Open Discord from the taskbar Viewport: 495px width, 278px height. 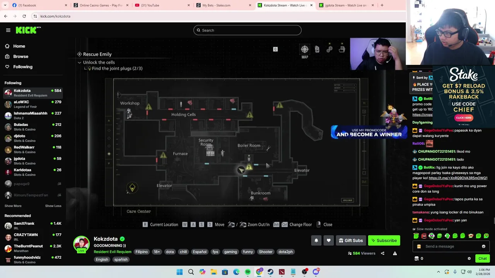[x=316, y=272]
